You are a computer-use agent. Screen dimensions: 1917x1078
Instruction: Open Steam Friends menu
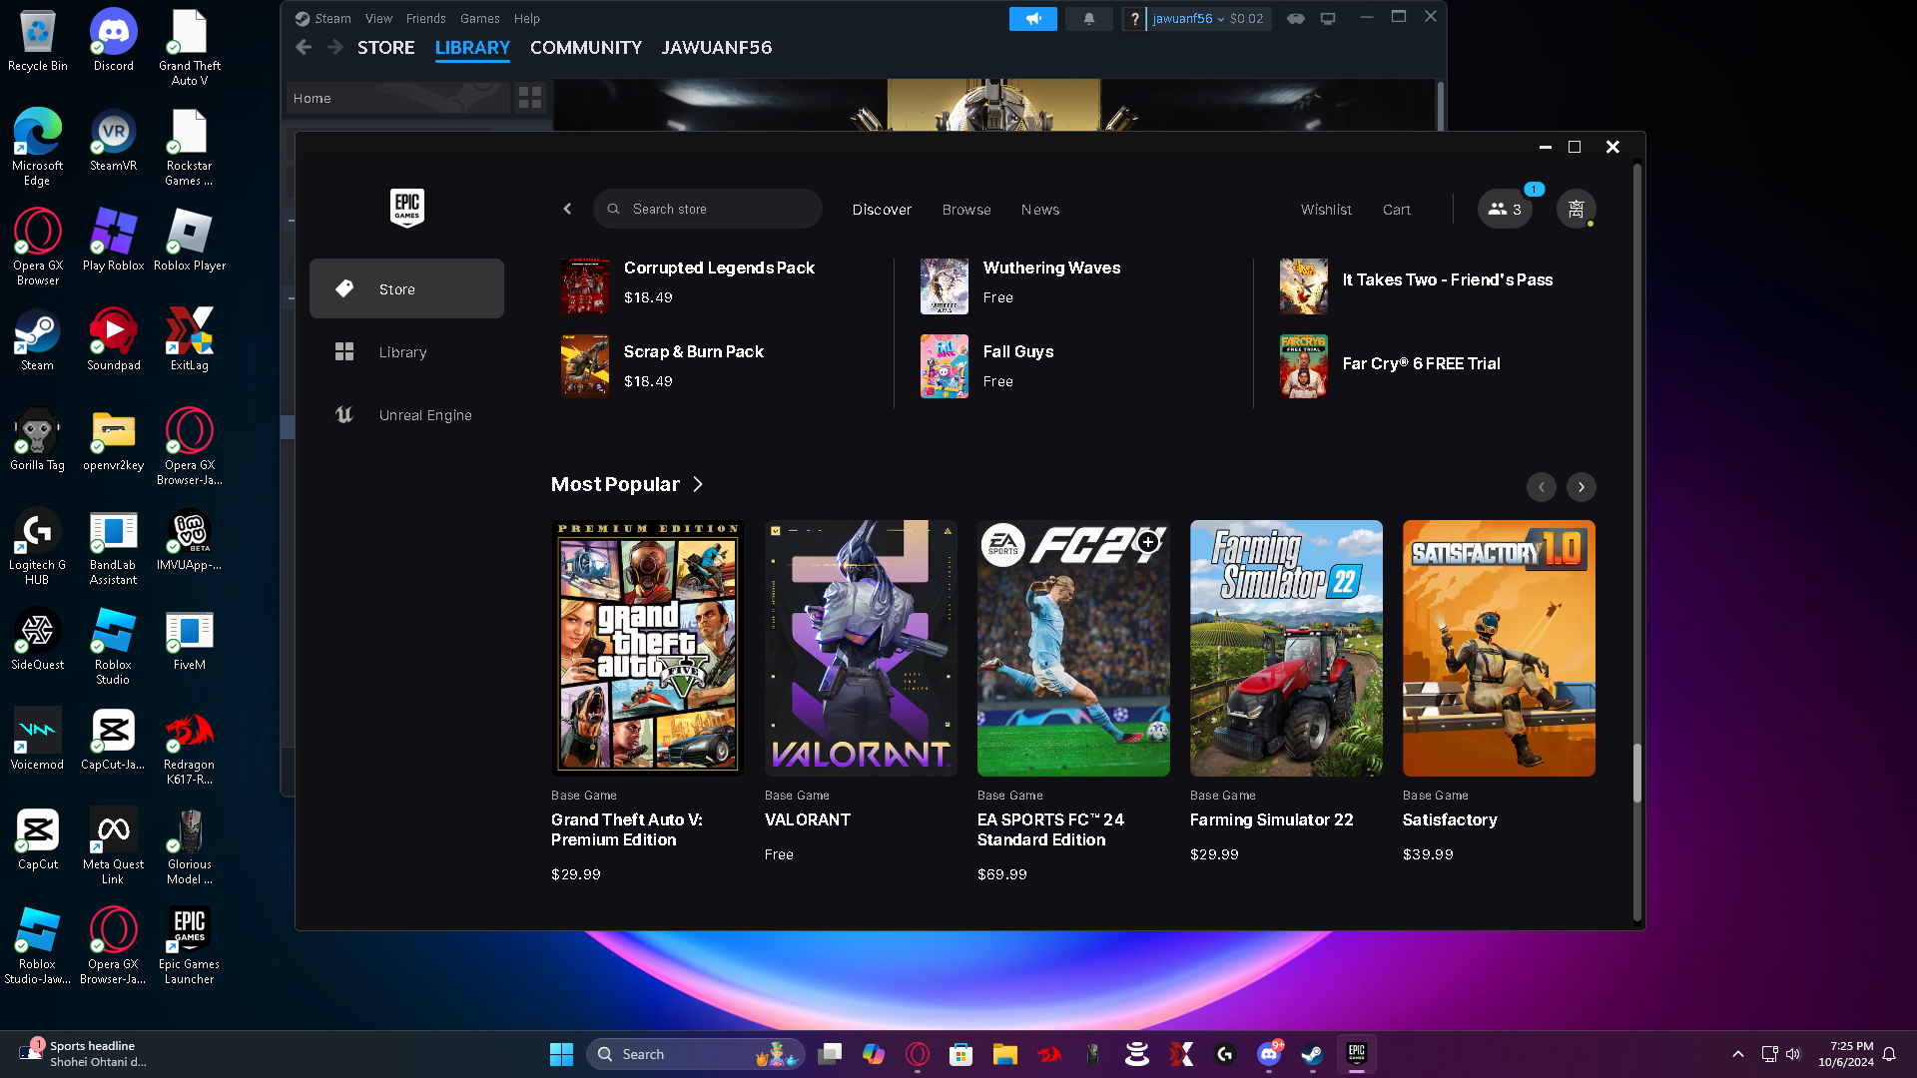[425, 19]
